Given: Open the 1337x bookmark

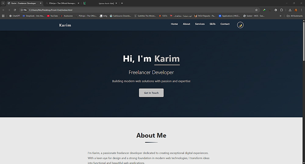Looking at the screenshot, I should [163, 16].
